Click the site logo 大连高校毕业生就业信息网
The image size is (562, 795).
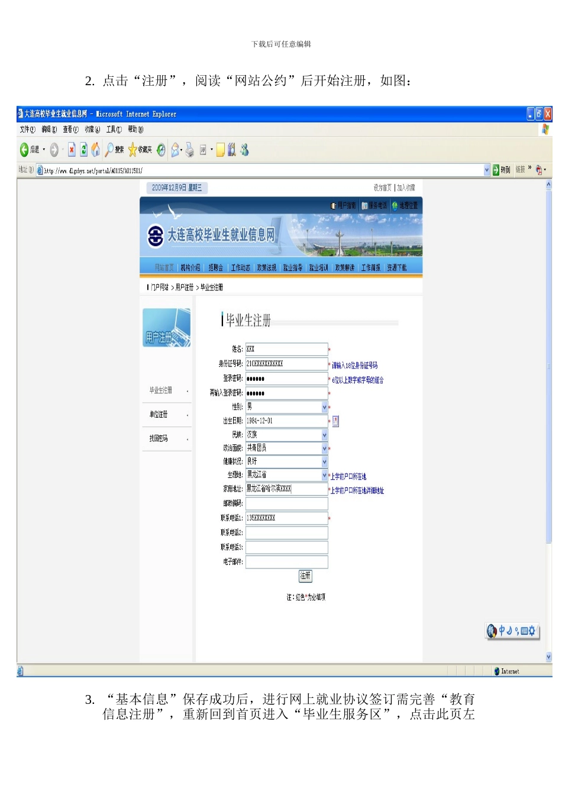click(x=211, y=235)
